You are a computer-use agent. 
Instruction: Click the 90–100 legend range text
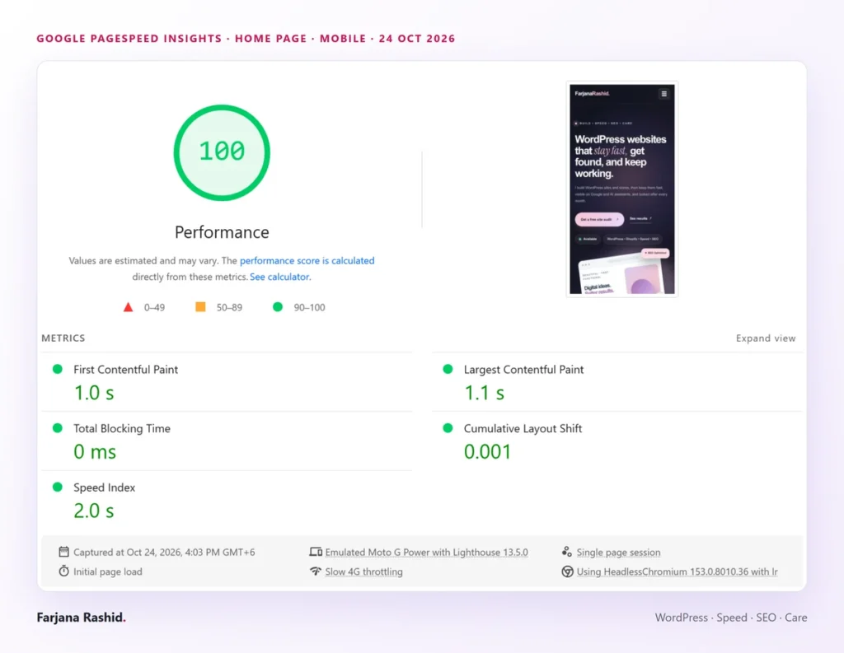click(310, 307)
